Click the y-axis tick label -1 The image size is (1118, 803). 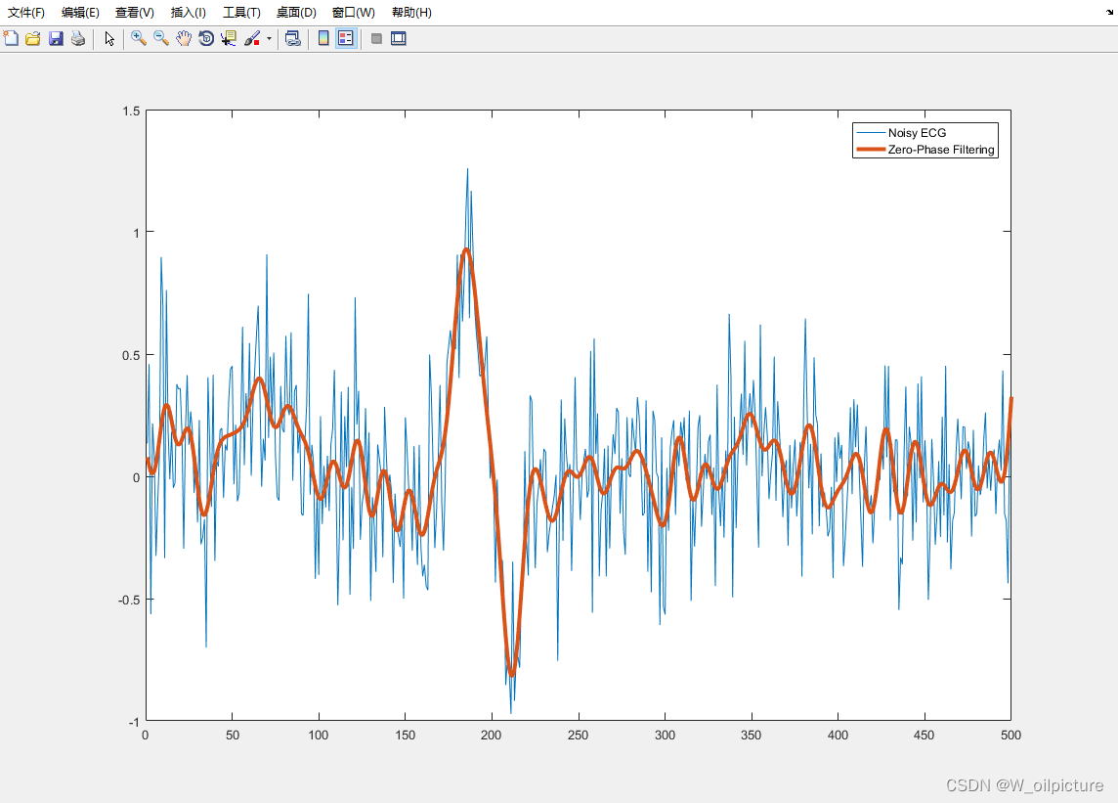(x=133, y=723)
